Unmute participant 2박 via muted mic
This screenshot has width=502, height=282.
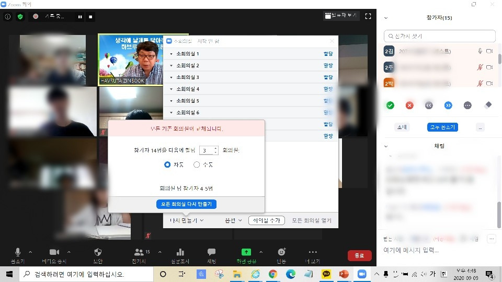480,84
